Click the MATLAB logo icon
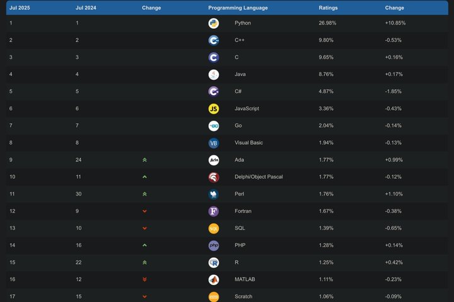This screenshot has width=454, height=302. coord(214,279)
